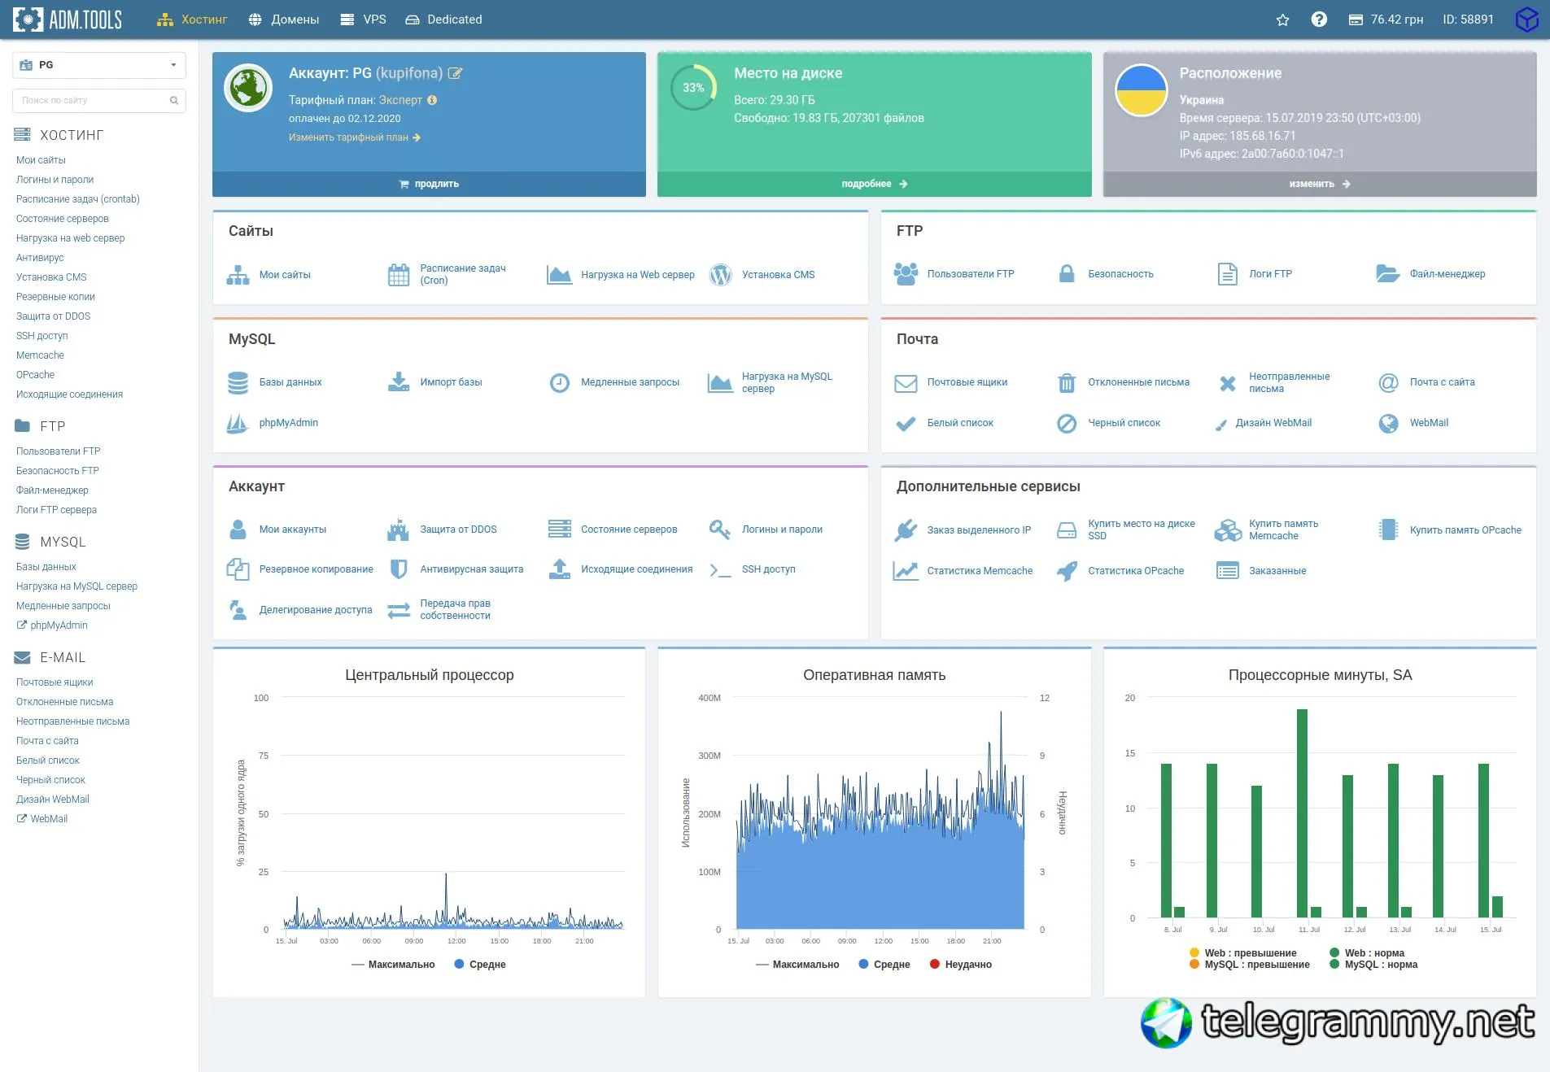Click the edit pencil icon next to account name
This screenshot has width=1550, height=1072.
[x=456, y=73]
